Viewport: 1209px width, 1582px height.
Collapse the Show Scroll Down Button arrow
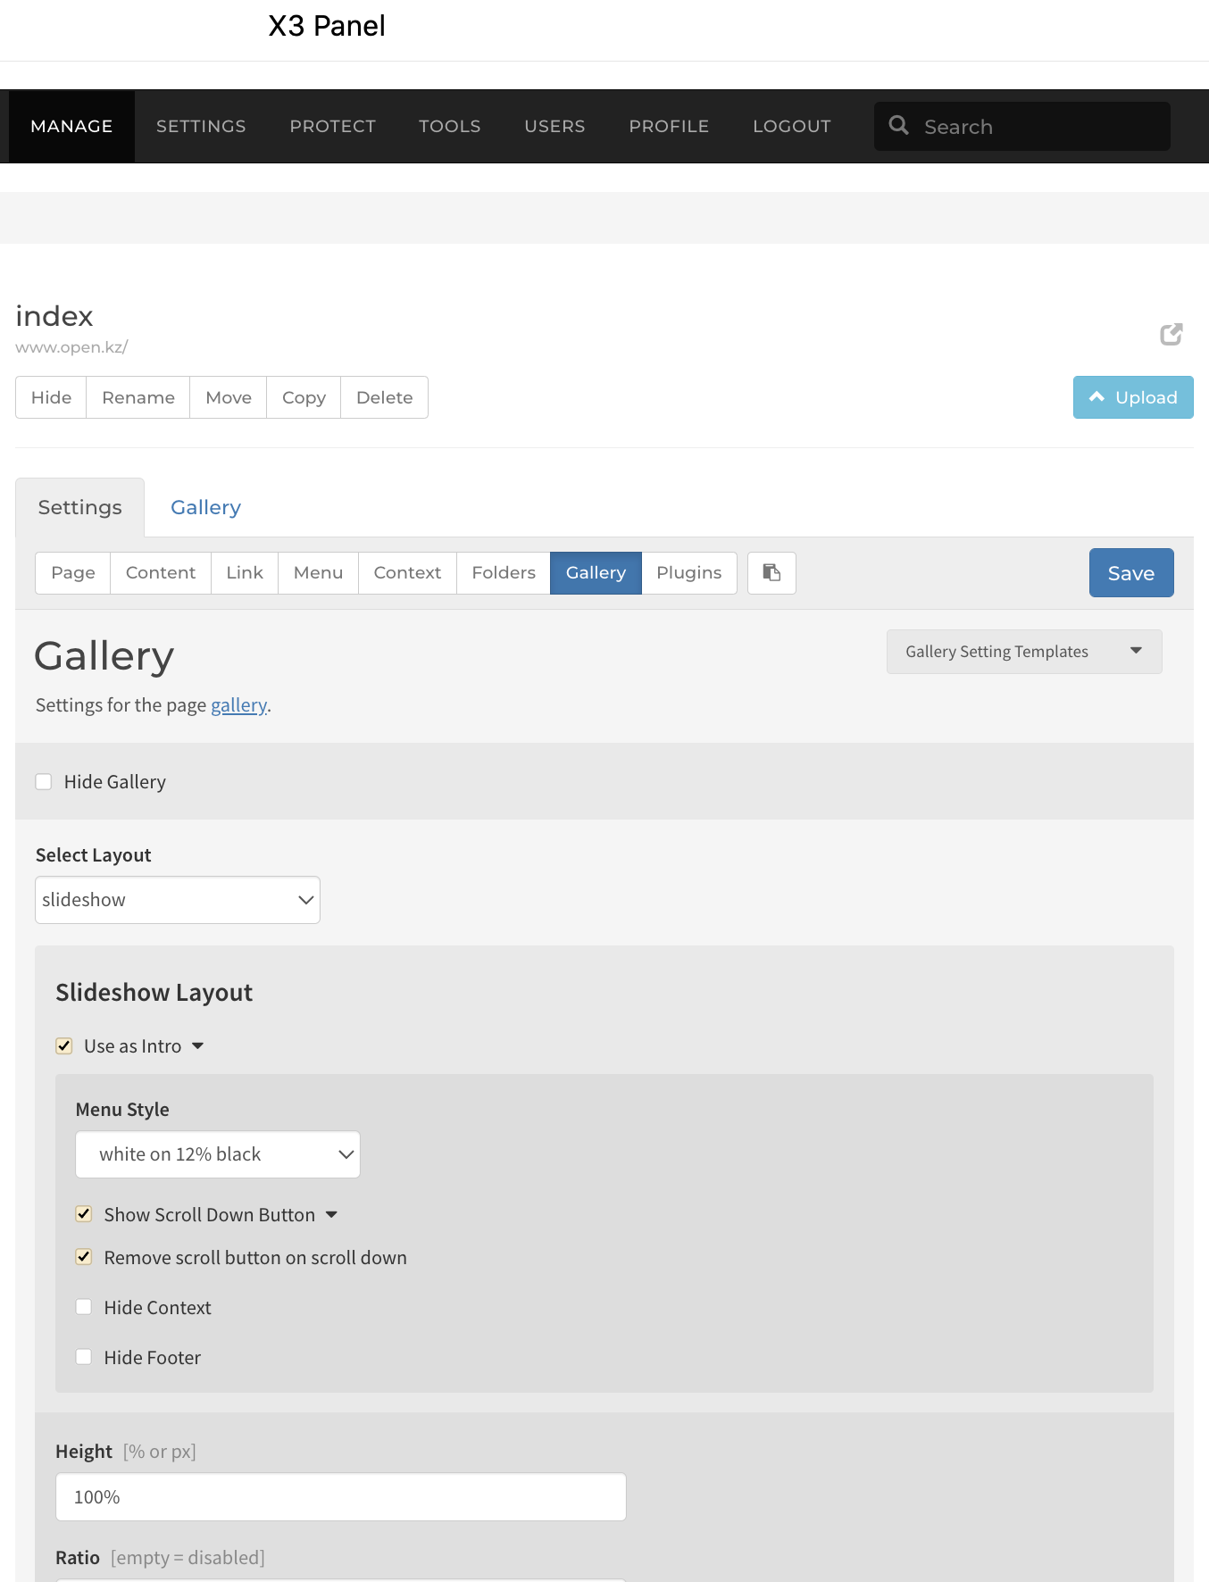(x=331, y=1215)
